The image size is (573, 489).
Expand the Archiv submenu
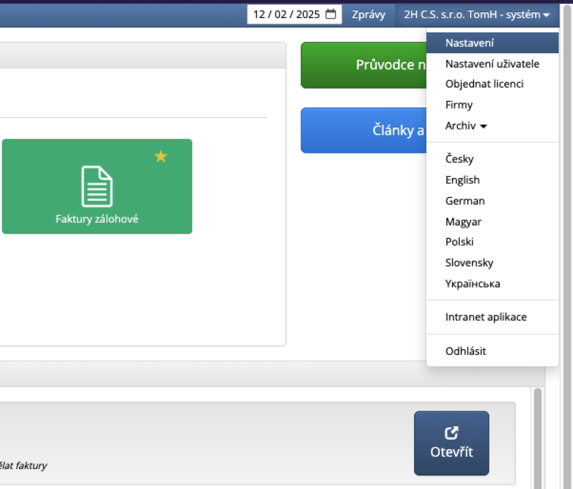[466, 126]
